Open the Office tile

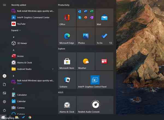(67, 17)
